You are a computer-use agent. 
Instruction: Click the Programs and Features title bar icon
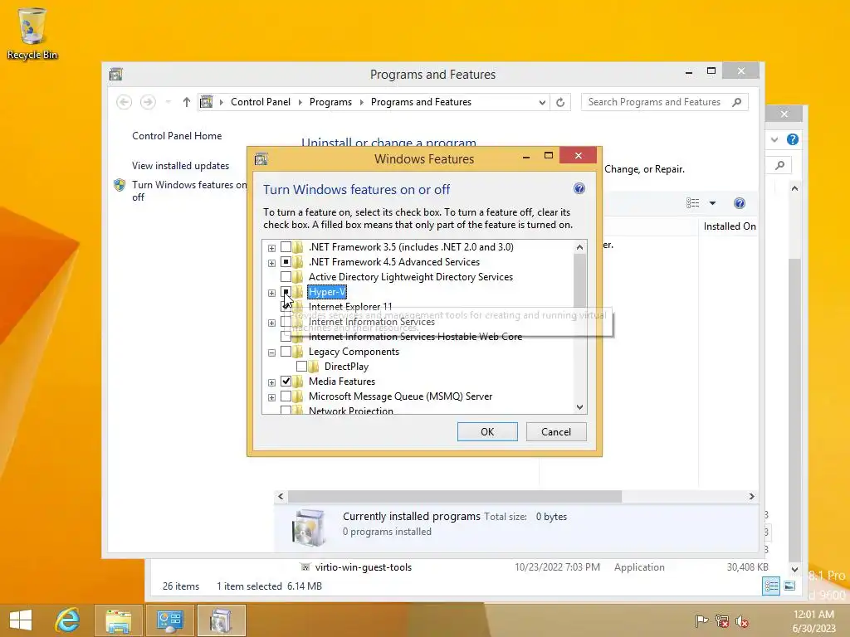[x=116, y=74]
